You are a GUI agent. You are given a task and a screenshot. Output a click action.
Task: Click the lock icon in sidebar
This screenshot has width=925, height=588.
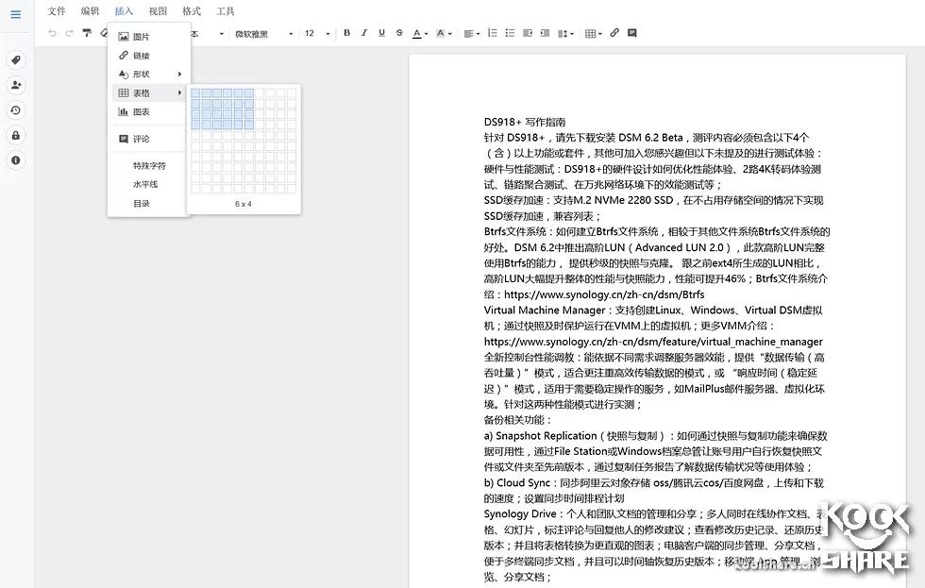pos(16,135)
